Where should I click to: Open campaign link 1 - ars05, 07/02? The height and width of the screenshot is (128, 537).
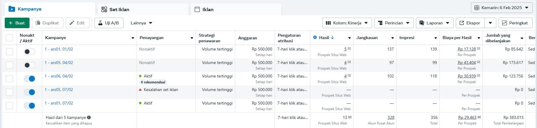[59, 90]
